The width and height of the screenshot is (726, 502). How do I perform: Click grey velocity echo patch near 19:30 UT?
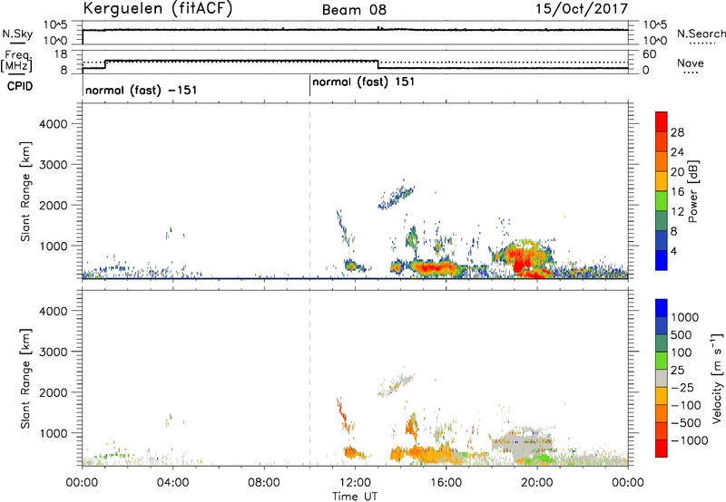pyautogui.click(x=524, y=444)
